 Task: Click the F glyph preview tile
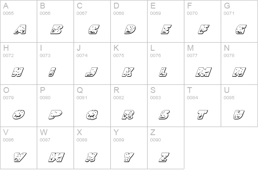[202, 21]
